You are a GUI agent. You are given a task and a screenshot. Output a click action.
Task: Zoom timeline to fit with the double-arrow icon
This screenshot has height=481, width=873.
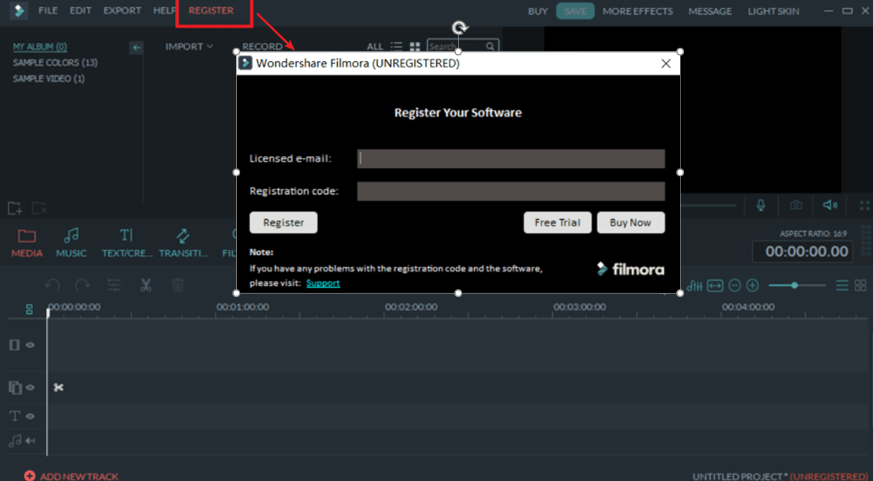(715, 286)
